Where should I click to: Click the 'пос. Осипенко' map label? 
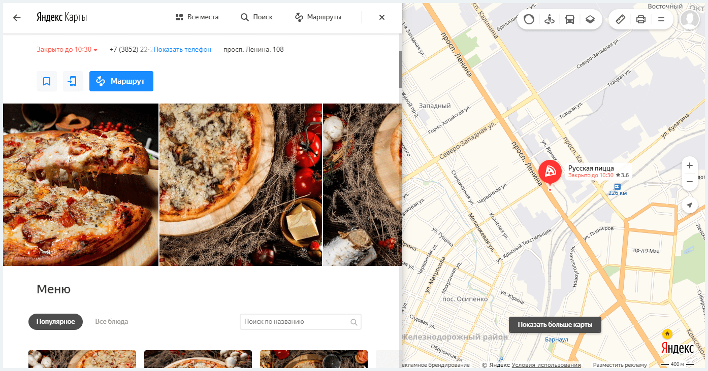click(x=465, y=299)
